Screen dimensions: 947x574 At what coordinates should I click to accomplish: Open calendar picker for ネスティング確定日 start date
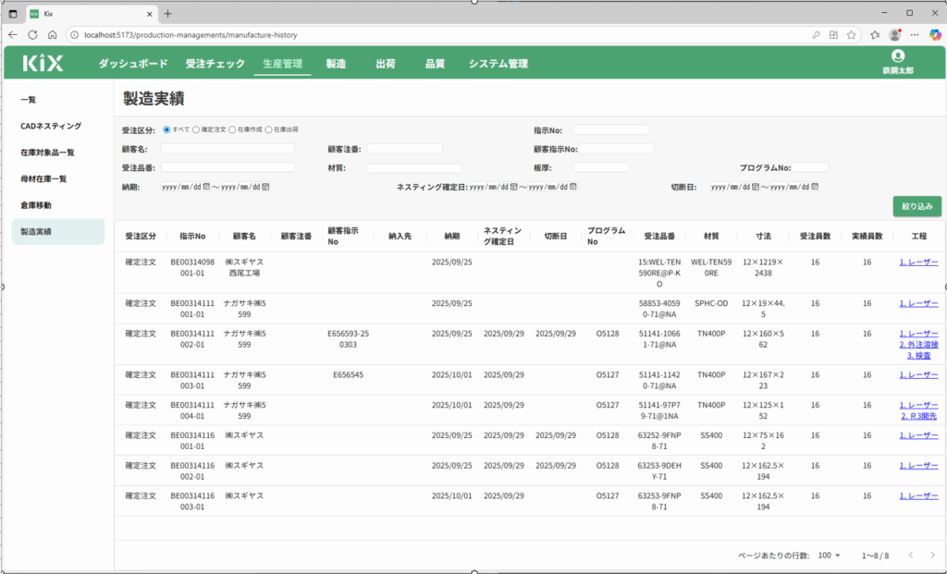point(513,187)
